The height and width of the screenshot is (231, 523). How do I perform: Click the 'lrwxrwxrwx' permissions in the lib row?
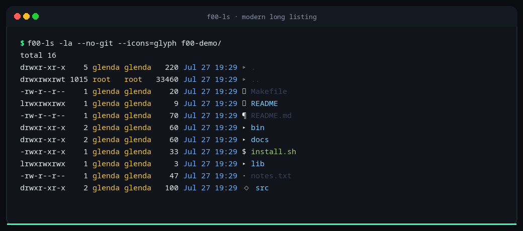[43, 164]
